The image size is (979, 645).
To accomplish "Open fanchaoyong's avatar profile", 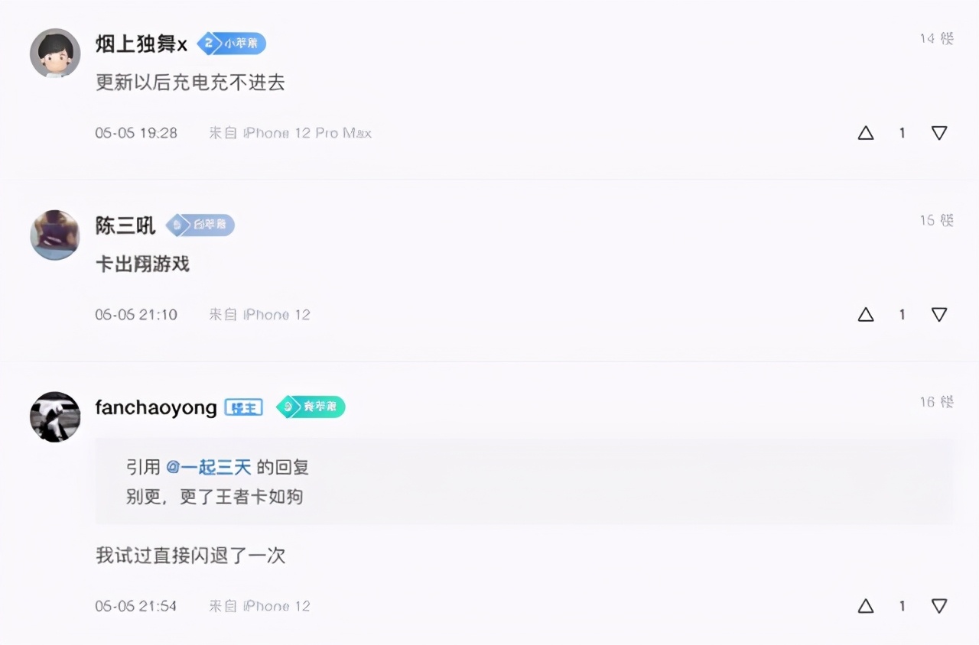I will point(55,417).
